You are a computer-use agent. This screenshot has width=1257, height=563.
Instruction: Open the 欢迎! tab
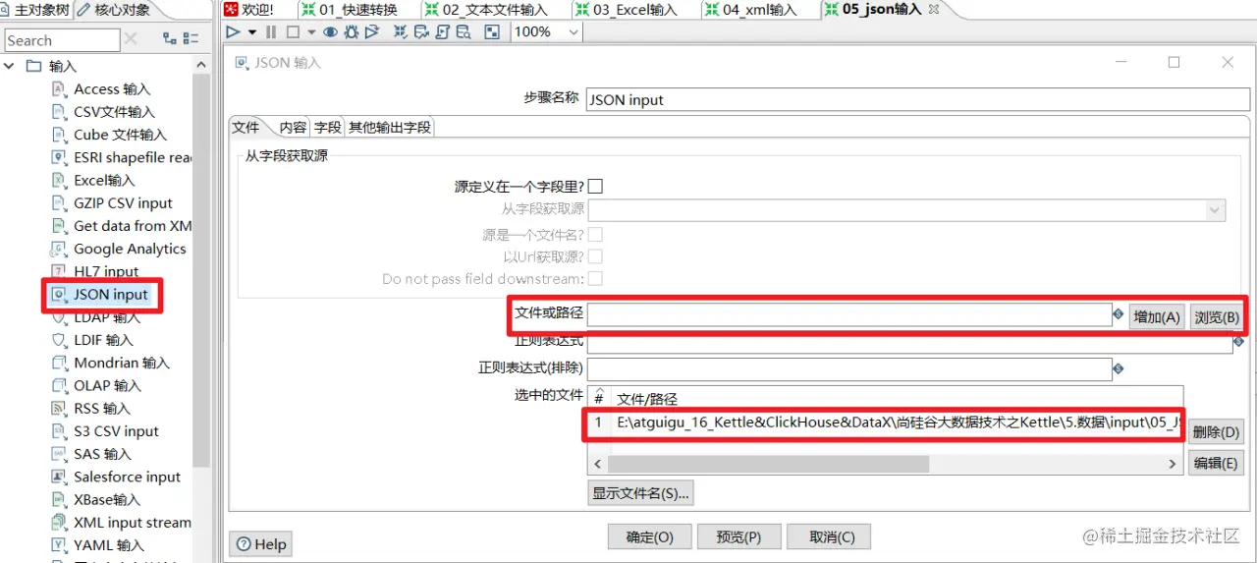(248, 10)
